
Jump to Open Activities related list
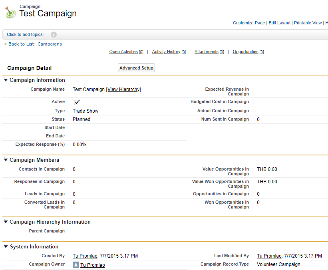tap(123, 52)
